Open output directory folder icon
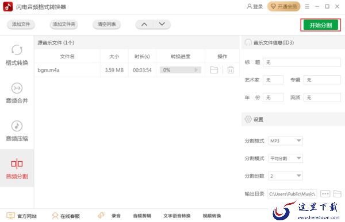Viewport: 345px width, 222px height. click(x=338, y=194)
